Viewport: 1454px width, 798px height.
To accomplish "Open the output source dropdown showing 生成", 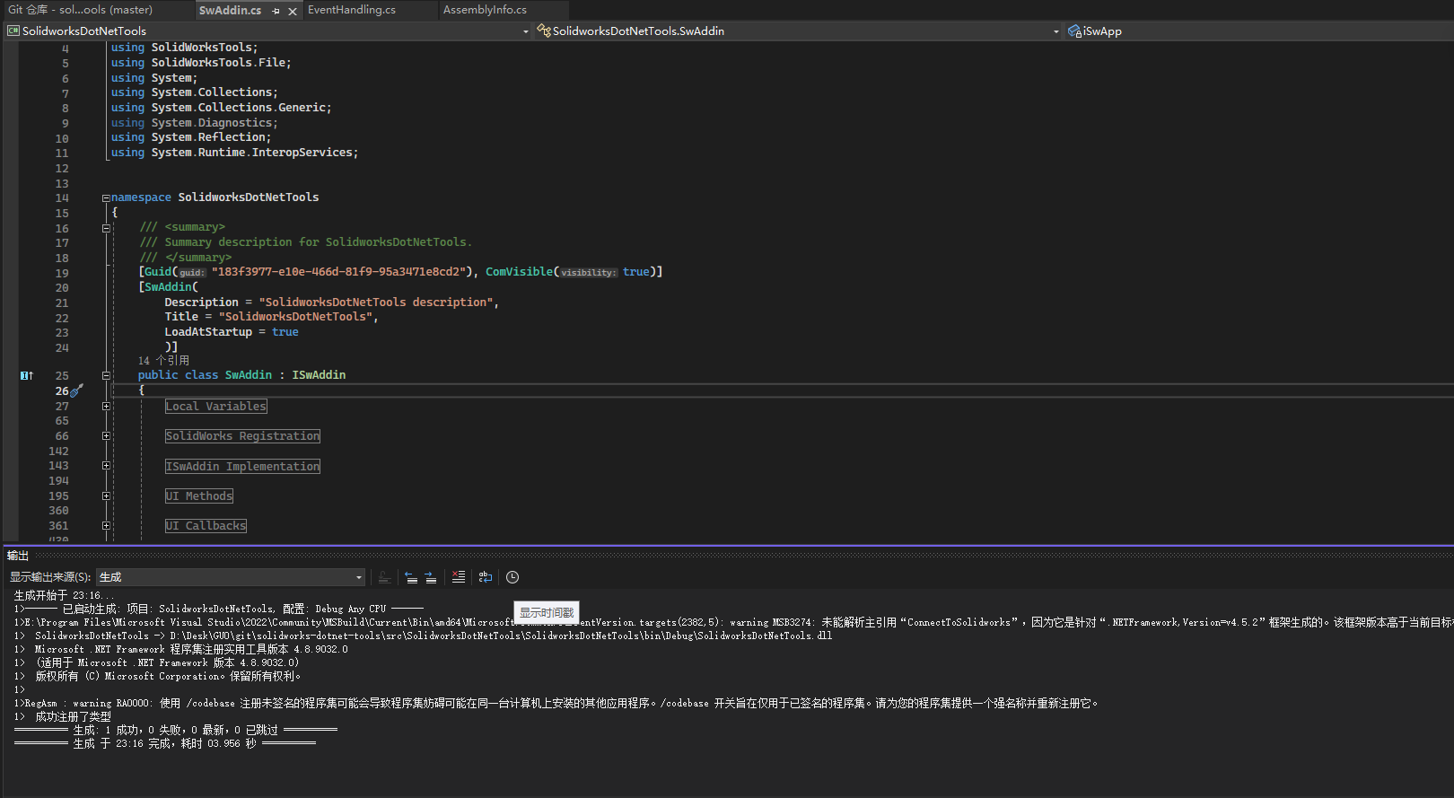I will pos(231,577).
